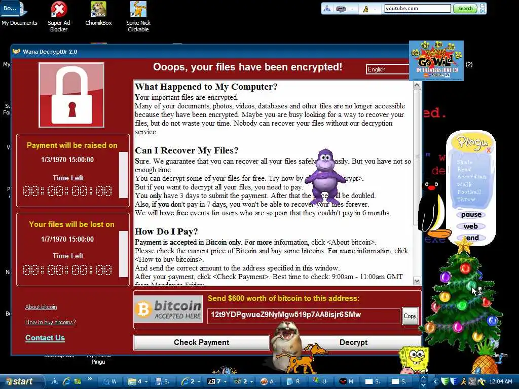Open the About bitcoin link
This screenshot has width=519, height=389.
(x=41, y=307)
